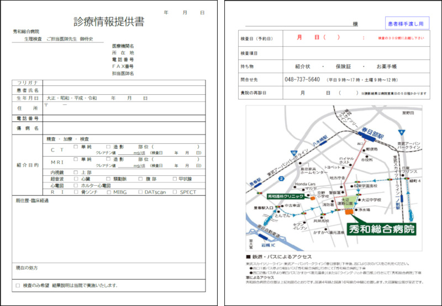Check the 頸動脈 checkbox

coord(108,179)
